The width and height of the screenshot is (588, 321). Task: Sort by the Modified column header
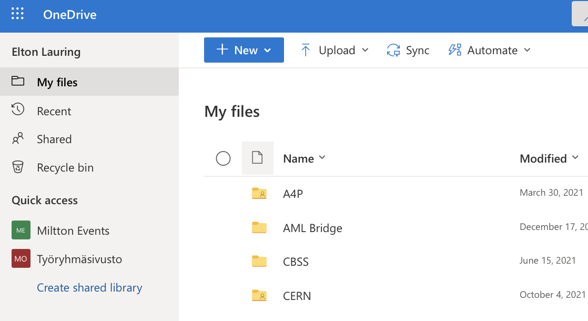tap(543, 158)
